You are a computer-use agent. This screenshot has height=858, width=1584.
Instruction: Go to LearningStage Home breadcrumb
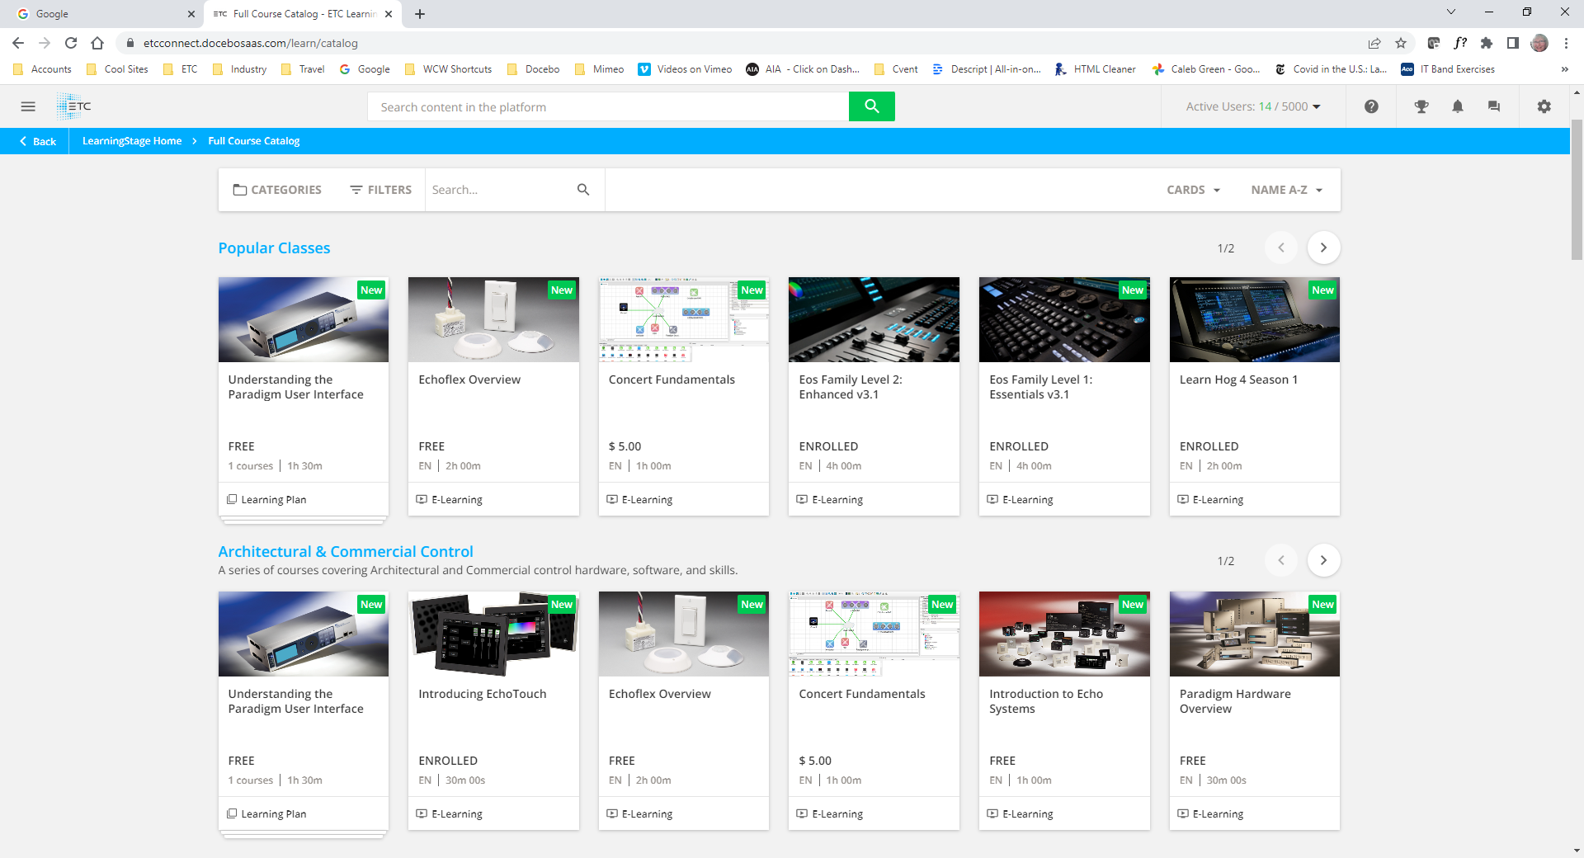pyautogui.click(x=132, y=141)
